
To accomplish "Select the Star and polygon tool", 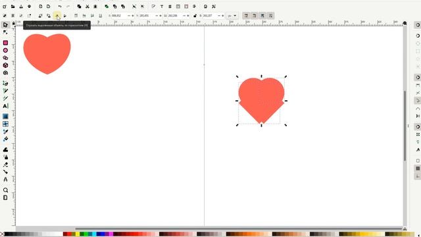I will (5, 58).
